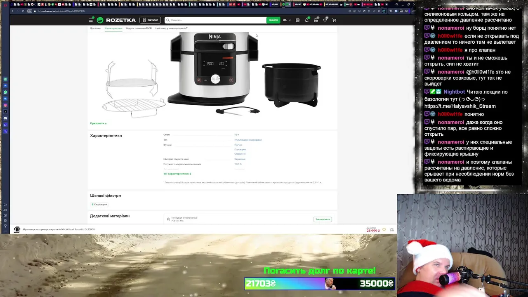
Task: Open the notifications bell icon
Action: point(306,20)
